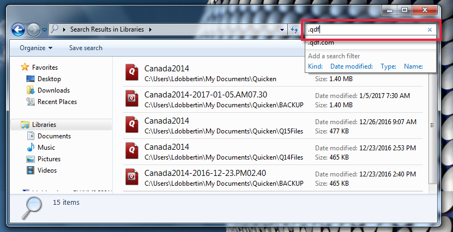Viewport: 453px width, 232px height.
Task: Add the Kind: search filter
Action: tap(315, 66)
